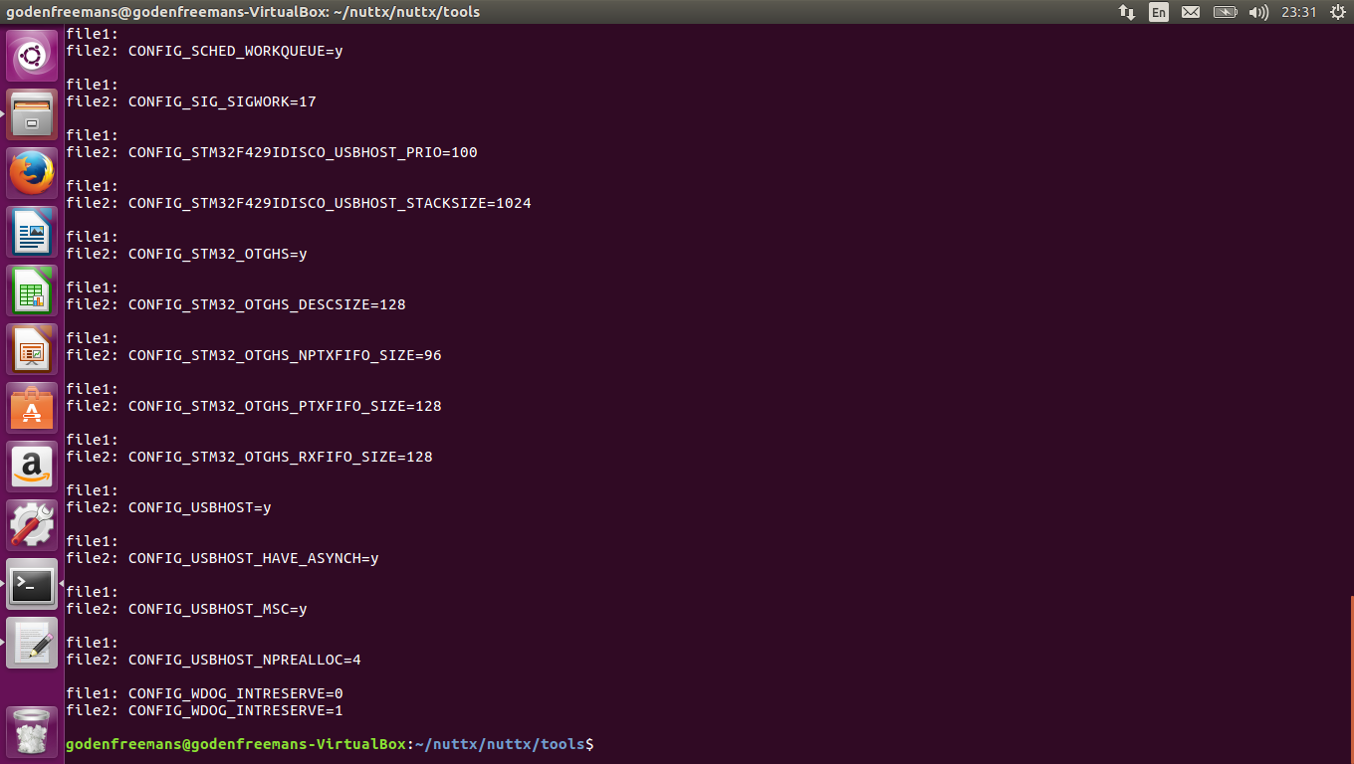1354x764 pixels.
Task: Click CONFIG_USBHOST_HAVE_ASYNCH=y line
Action: [x=222, y=558]
